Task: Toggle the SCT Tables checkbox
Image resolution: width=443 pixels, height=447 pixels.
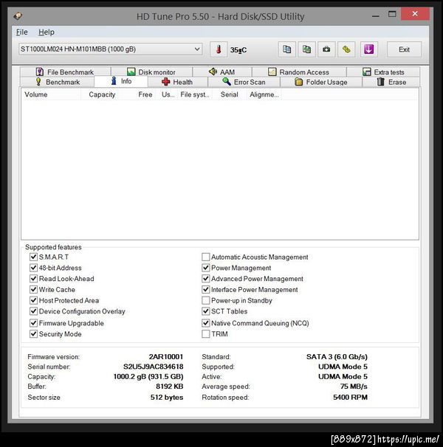Action: point(205,311)
